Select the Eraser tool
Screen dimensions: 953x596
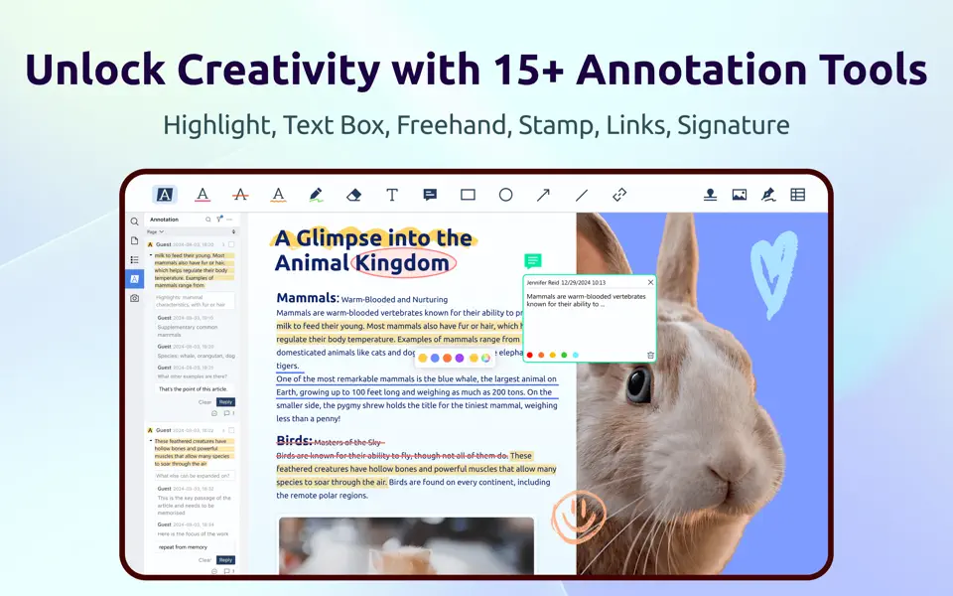(x=353, y=195)
